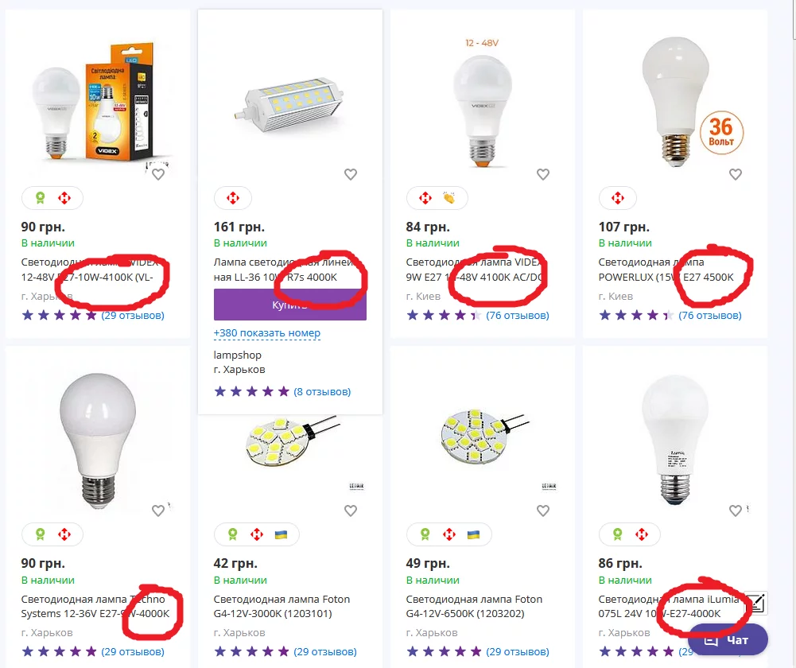796x668 pixels.
Task: Click the Ukrainian flag badge on 42 грн. lamp
Action: point(280,534)
